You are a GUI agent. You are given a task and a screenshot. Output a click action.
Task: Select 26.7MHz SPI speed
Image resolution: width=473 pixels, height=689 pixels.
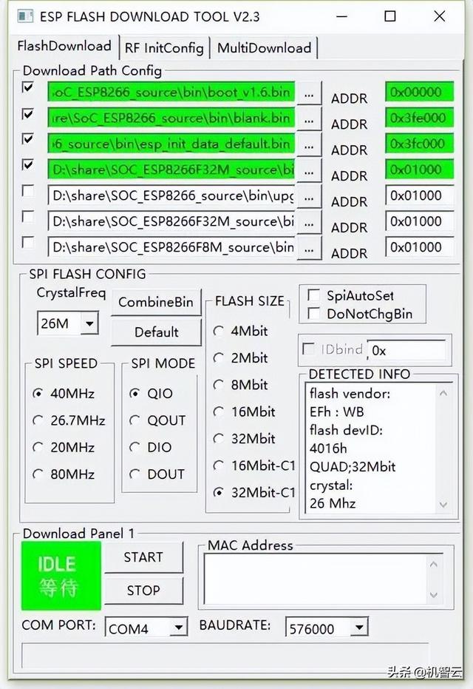pos(69,420)
